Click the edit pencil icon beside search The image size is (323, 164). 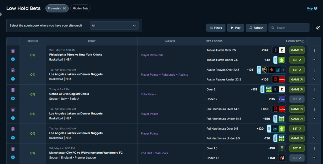[x=318, y=28]
